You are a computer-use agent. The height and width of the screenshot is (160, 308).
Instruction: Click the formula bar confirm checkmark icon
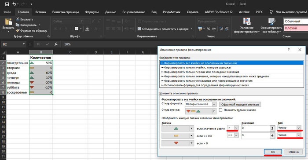(47, 44)
